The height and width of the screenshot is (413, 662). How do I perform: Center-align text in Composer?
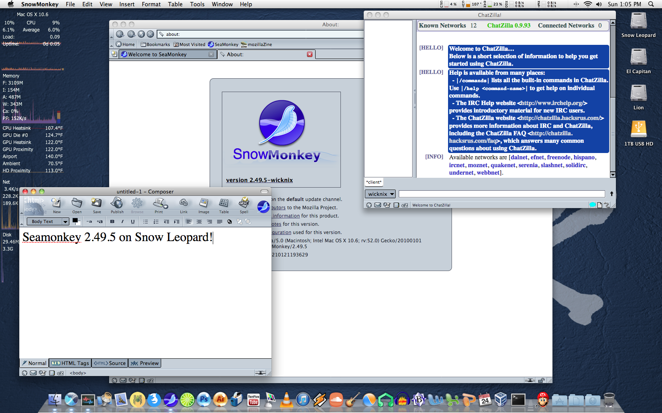click(x=199, y=221)
